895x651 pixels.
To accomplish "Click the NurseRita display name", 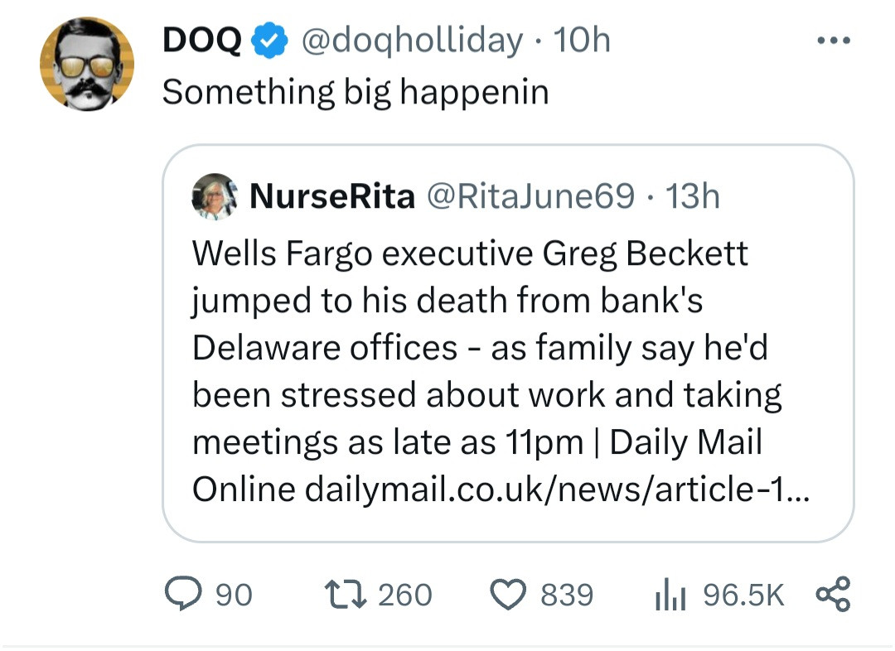I will click(332, 196).
